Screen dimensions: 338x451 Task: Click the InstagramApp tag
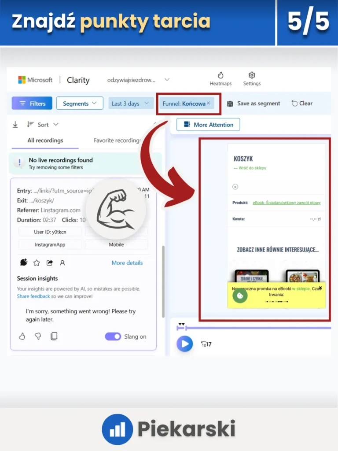point(50,244)
